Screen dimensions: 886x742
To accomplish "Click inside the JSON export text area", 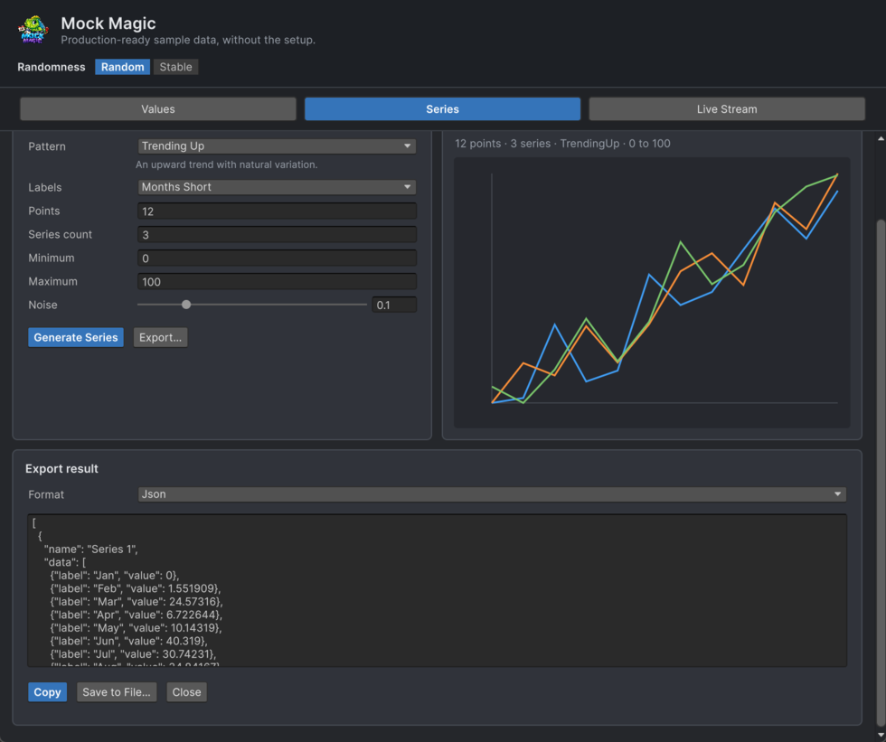I will (437, 590).
